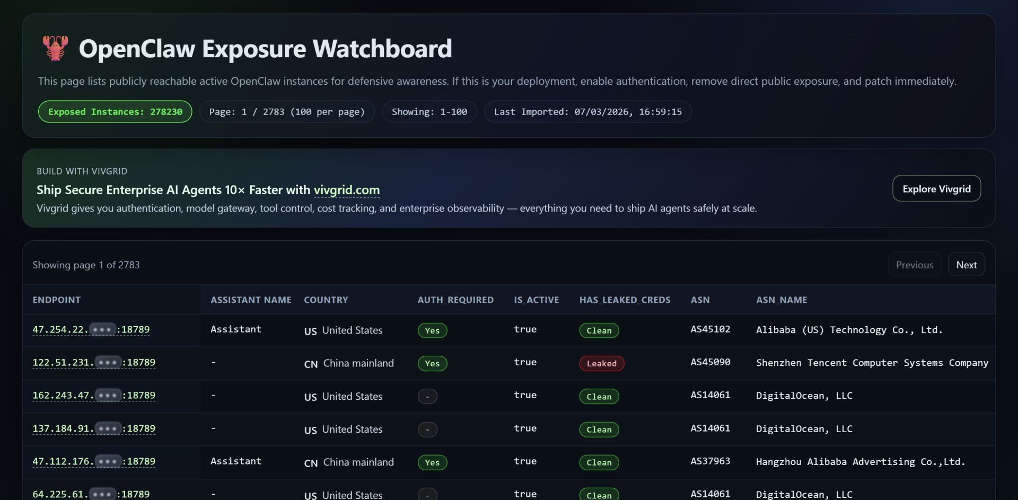The image size is (1018, 500).
Task: Click the dash auth badge for 162.243.47
Action: (x=427, y=397)
